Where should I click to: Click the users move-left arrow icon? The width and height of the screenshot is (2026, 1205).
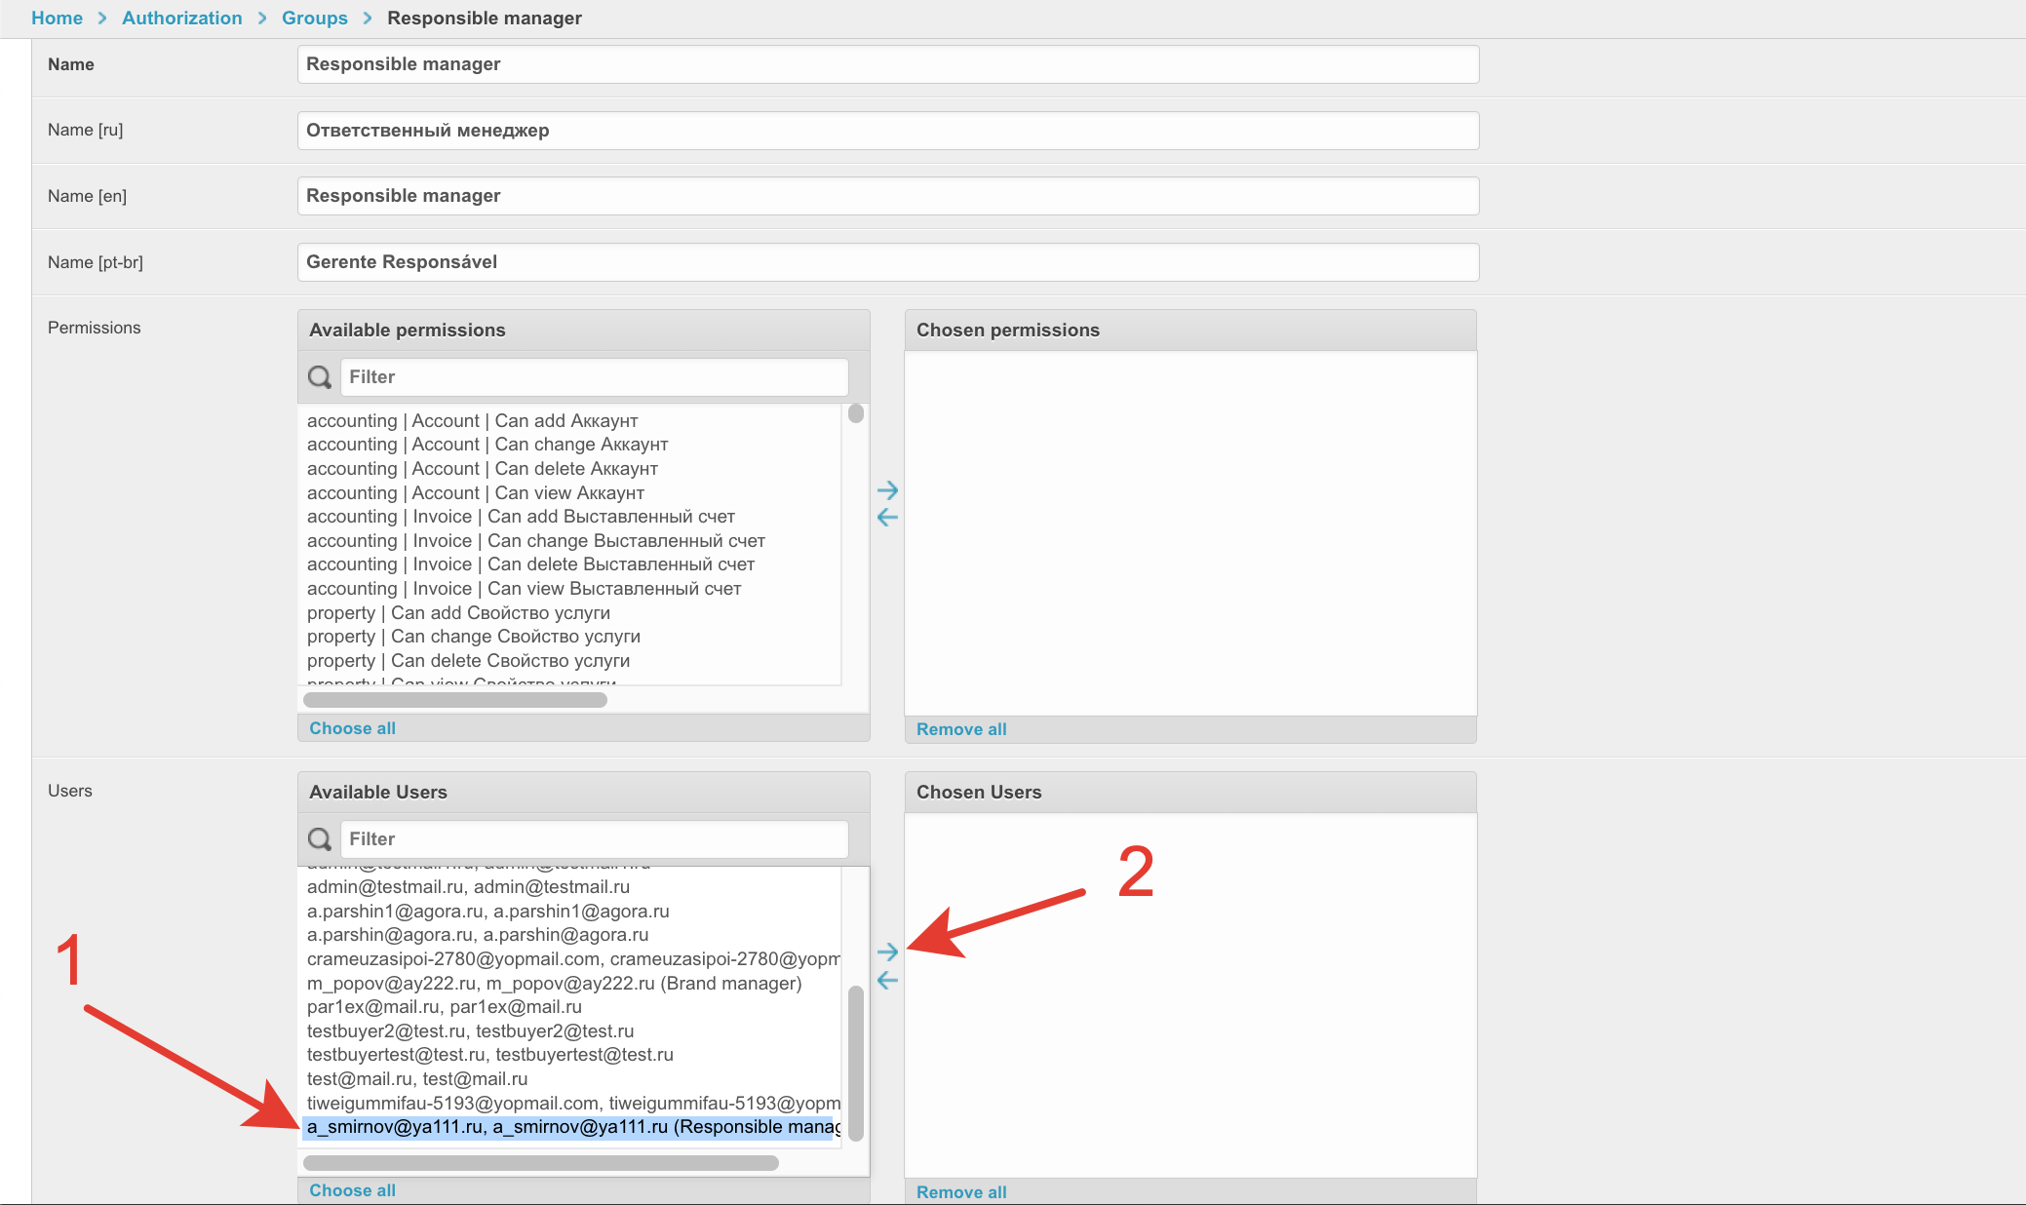tap(887, 980)
